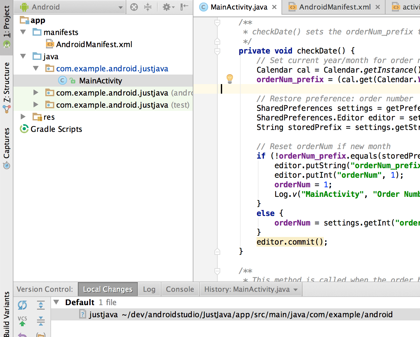Fold the checkDate() method body
420x337 pixels.
[217, 51]
